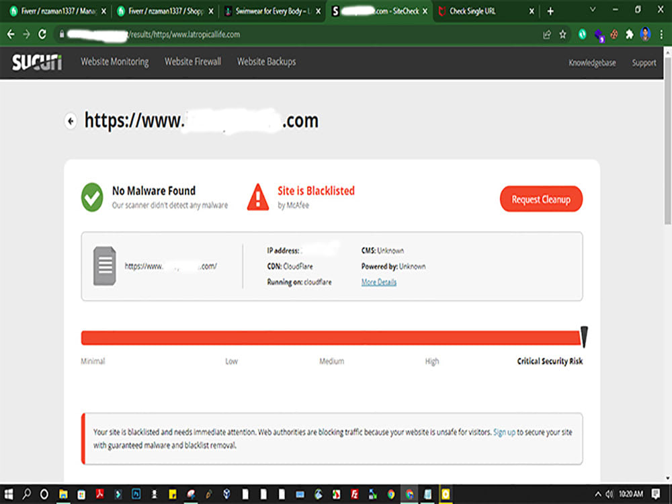
Task: Open the cookie extension icon
Action: 614,34
